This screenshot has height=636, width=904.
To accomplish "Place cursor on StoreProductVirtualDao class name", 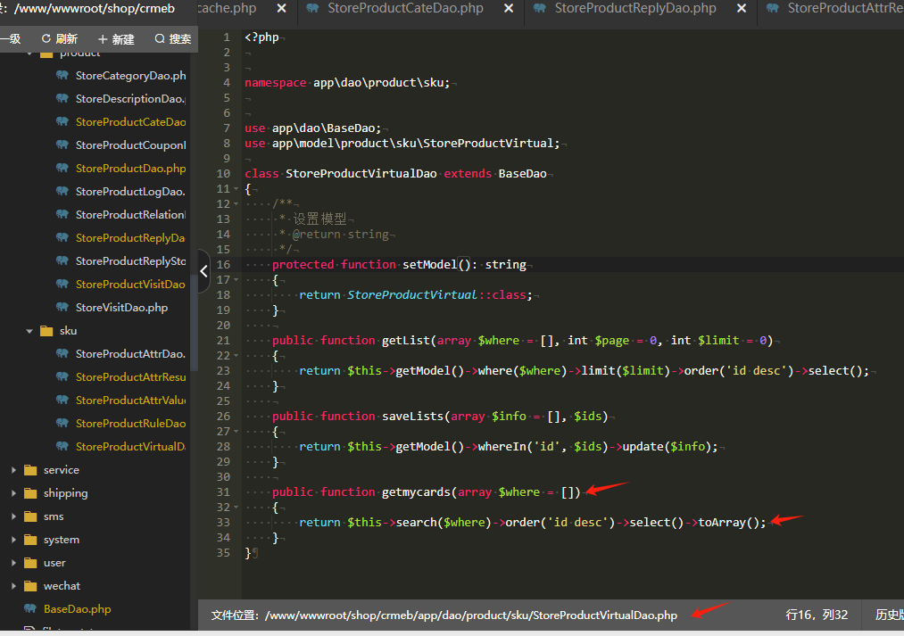I will pyautogui.click(x=361, y=173).
